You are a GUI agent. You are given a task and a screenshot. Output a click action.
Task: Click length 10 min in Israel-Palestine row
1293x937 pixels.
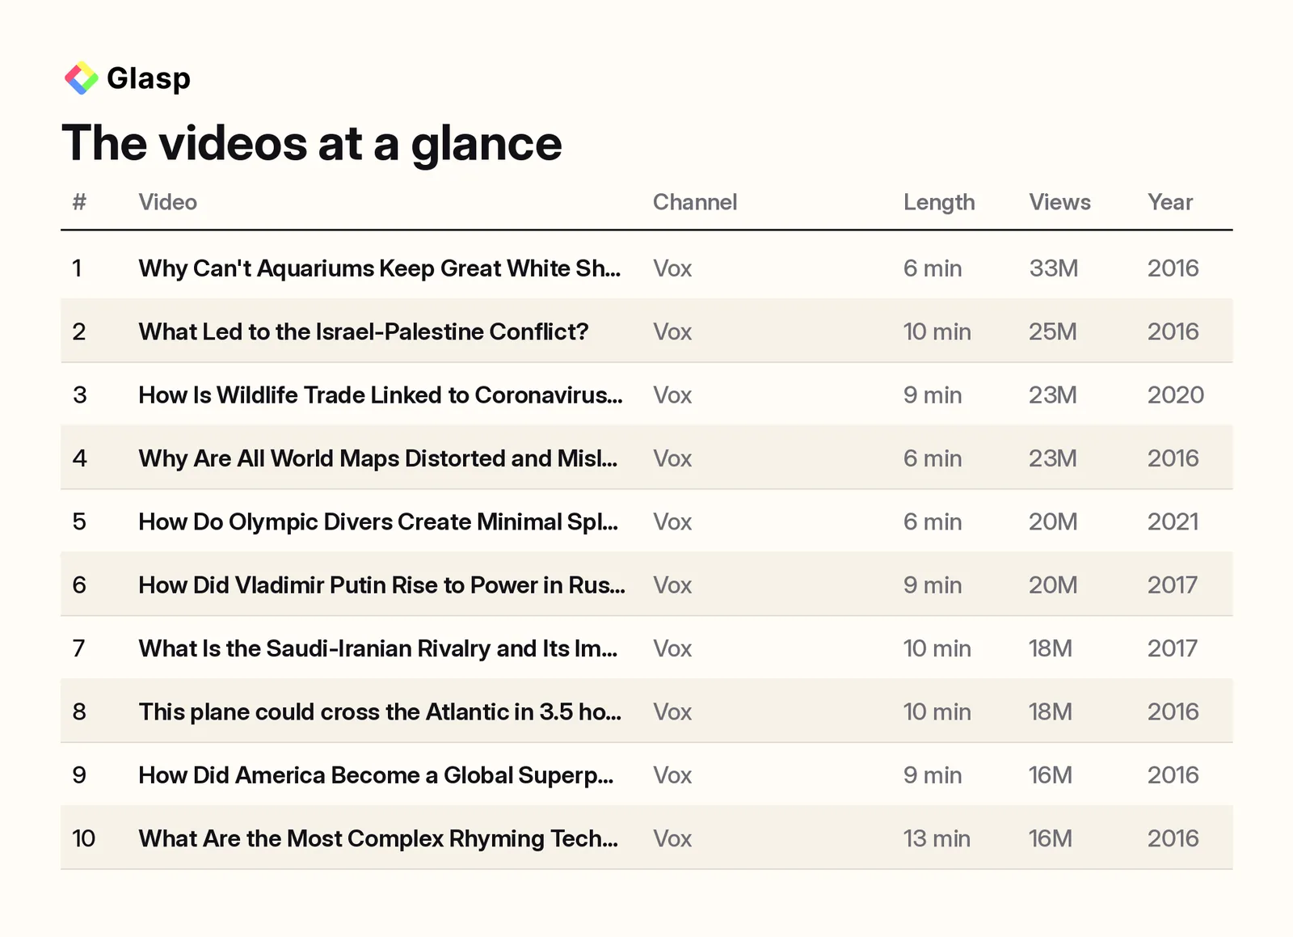click(x=937, y=331)
